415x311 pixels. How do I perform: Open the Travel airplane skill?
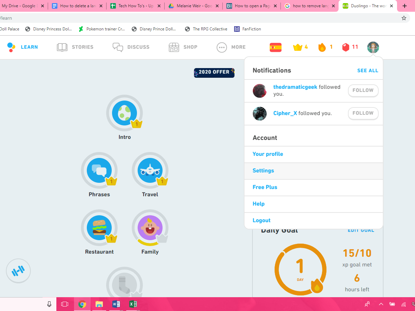coord(150,170)
